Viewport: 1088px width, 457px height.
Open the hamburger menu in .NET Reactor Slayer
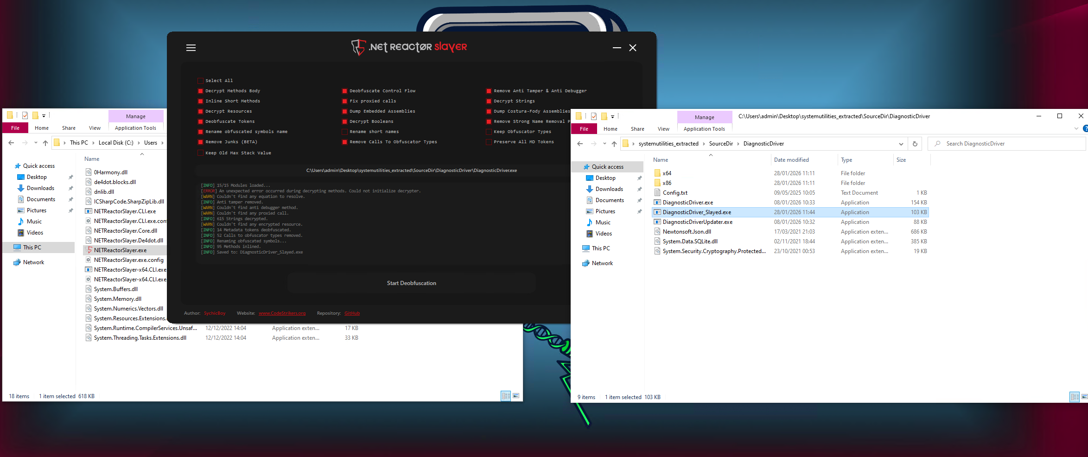(x=191, y=48)
